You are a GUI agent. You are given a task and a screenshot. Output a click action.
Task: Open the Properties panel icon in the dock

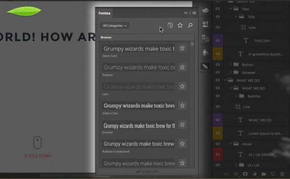point(205,24)
